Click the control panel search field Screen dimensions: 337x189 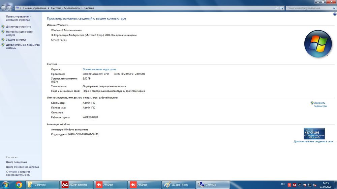point(309,8)
